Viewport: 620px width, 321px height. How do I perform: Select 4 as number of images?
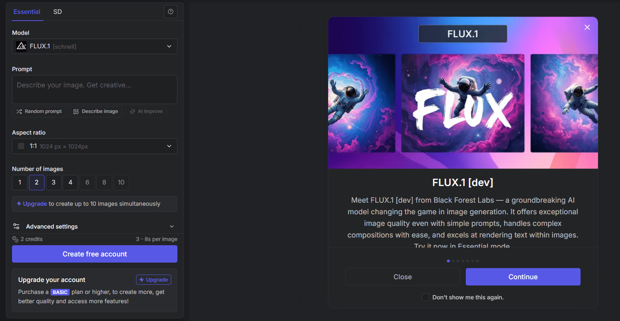(70, 182)
